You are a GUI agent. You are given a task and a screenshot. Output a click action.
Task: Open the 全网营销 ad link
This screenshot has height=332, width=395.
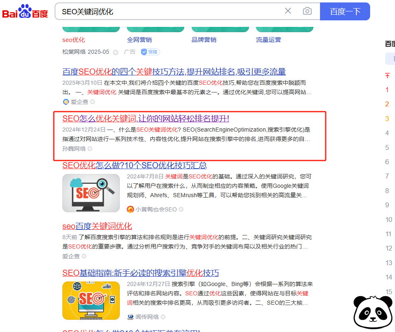coord(139,40)
